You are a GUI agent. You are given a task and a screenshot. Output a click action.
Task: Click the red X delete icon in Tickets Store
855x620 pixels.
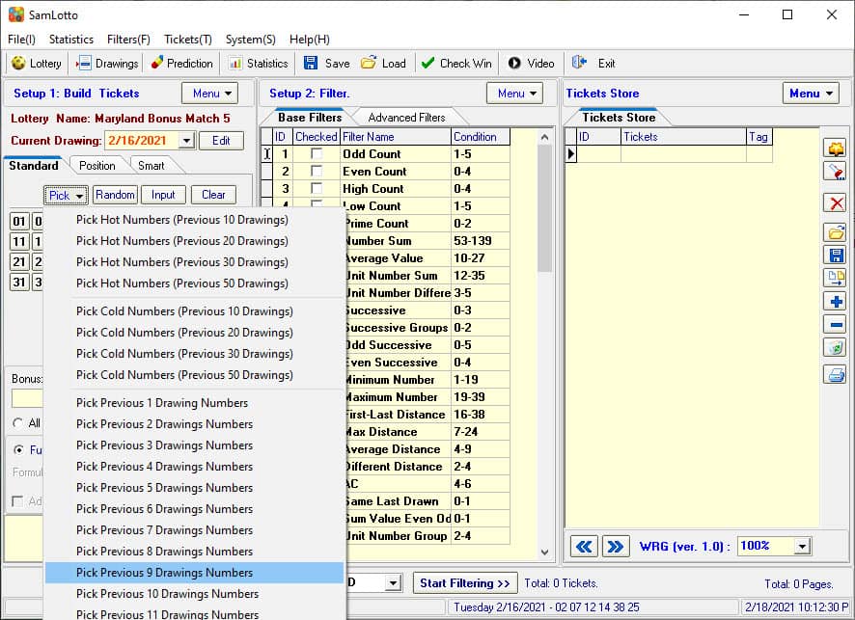pos(836,203)
